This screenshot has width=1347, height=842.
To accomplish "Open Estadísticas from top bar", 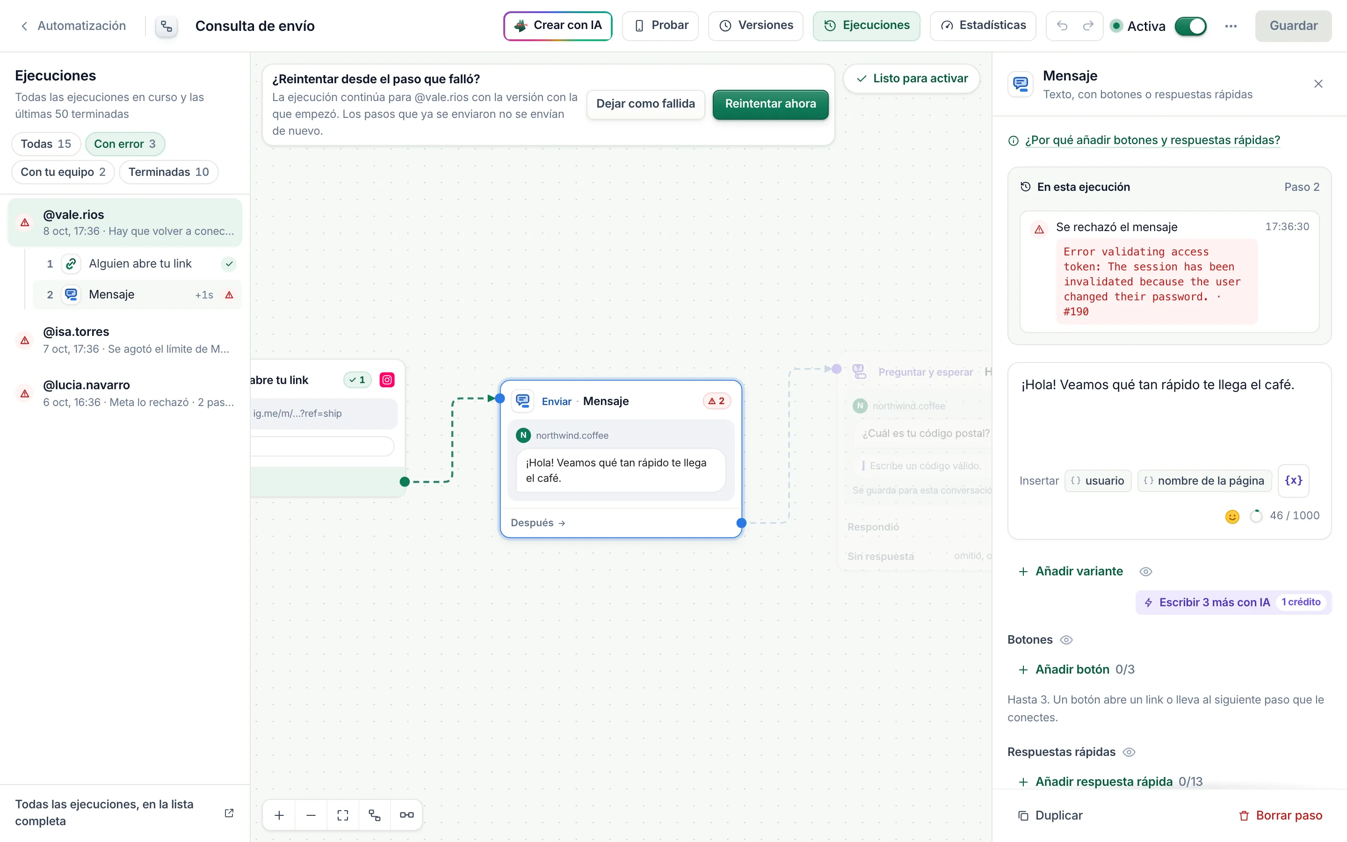I will click(982, 26).
